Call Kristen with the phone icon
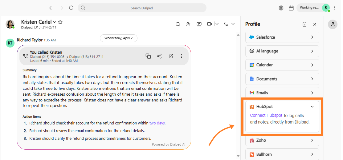The height and width of the screenshot is (160, 343). (226, 24)
